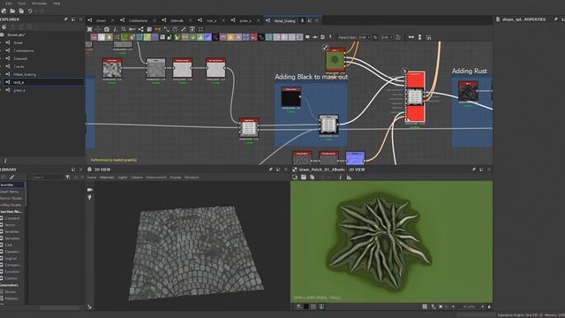The width and height of the screenshot is (565, 318).
Task: Toggle the Constant checkbox in Library
Action: click(2, 218)
